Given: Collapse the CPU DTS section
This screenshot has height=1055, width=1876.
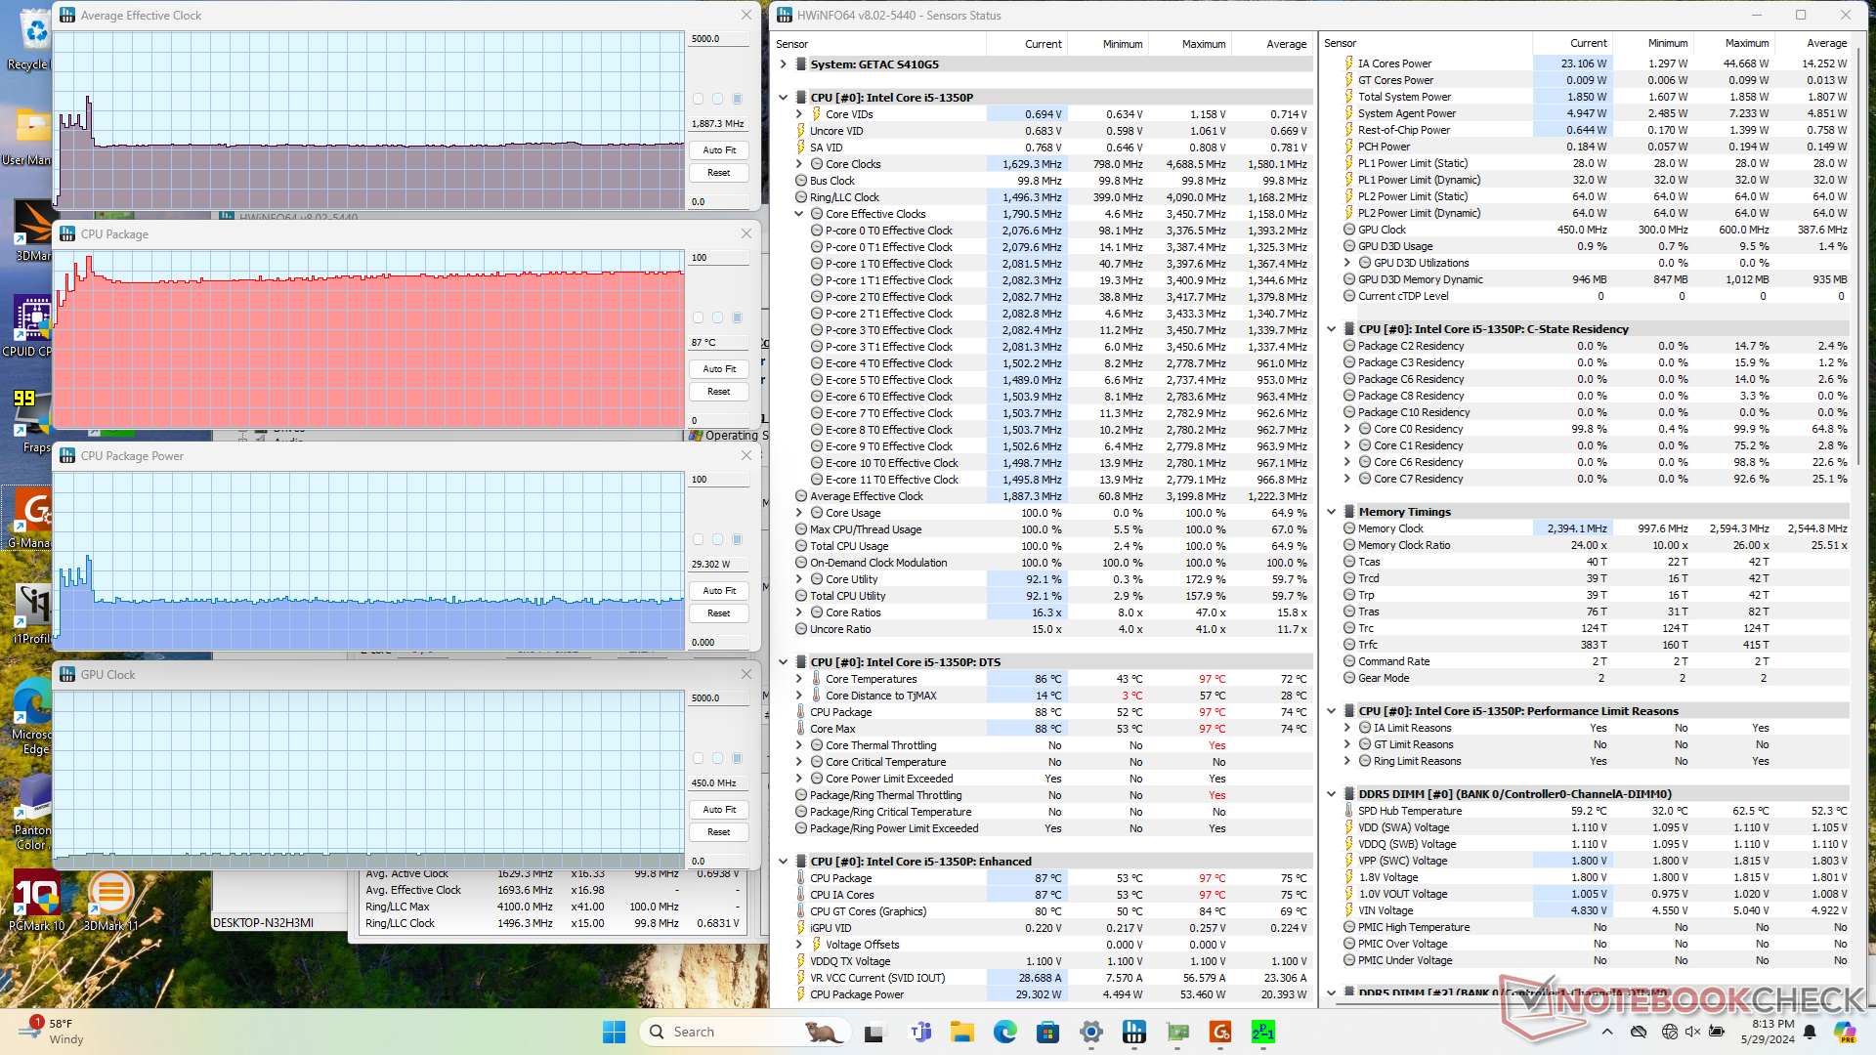Looking at the screenshot, I should coord(784,662).
